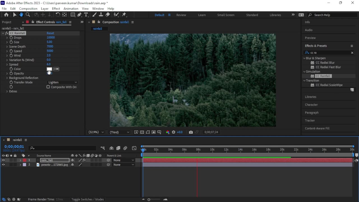Open Show Channel color management icon
This screenshot has width=359, height=202.
coord(168,132)
